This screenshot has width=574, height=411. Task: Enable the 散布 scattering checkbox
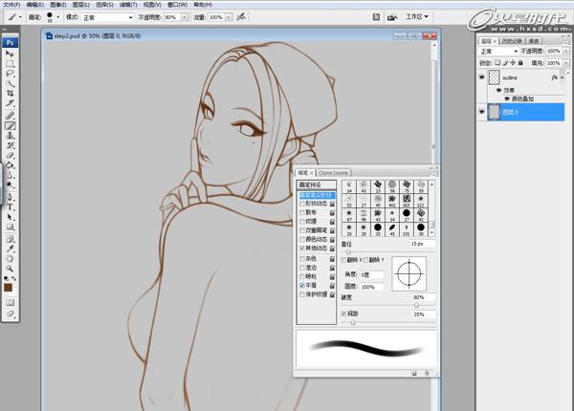pyautogui.click(x=302, y=212)
